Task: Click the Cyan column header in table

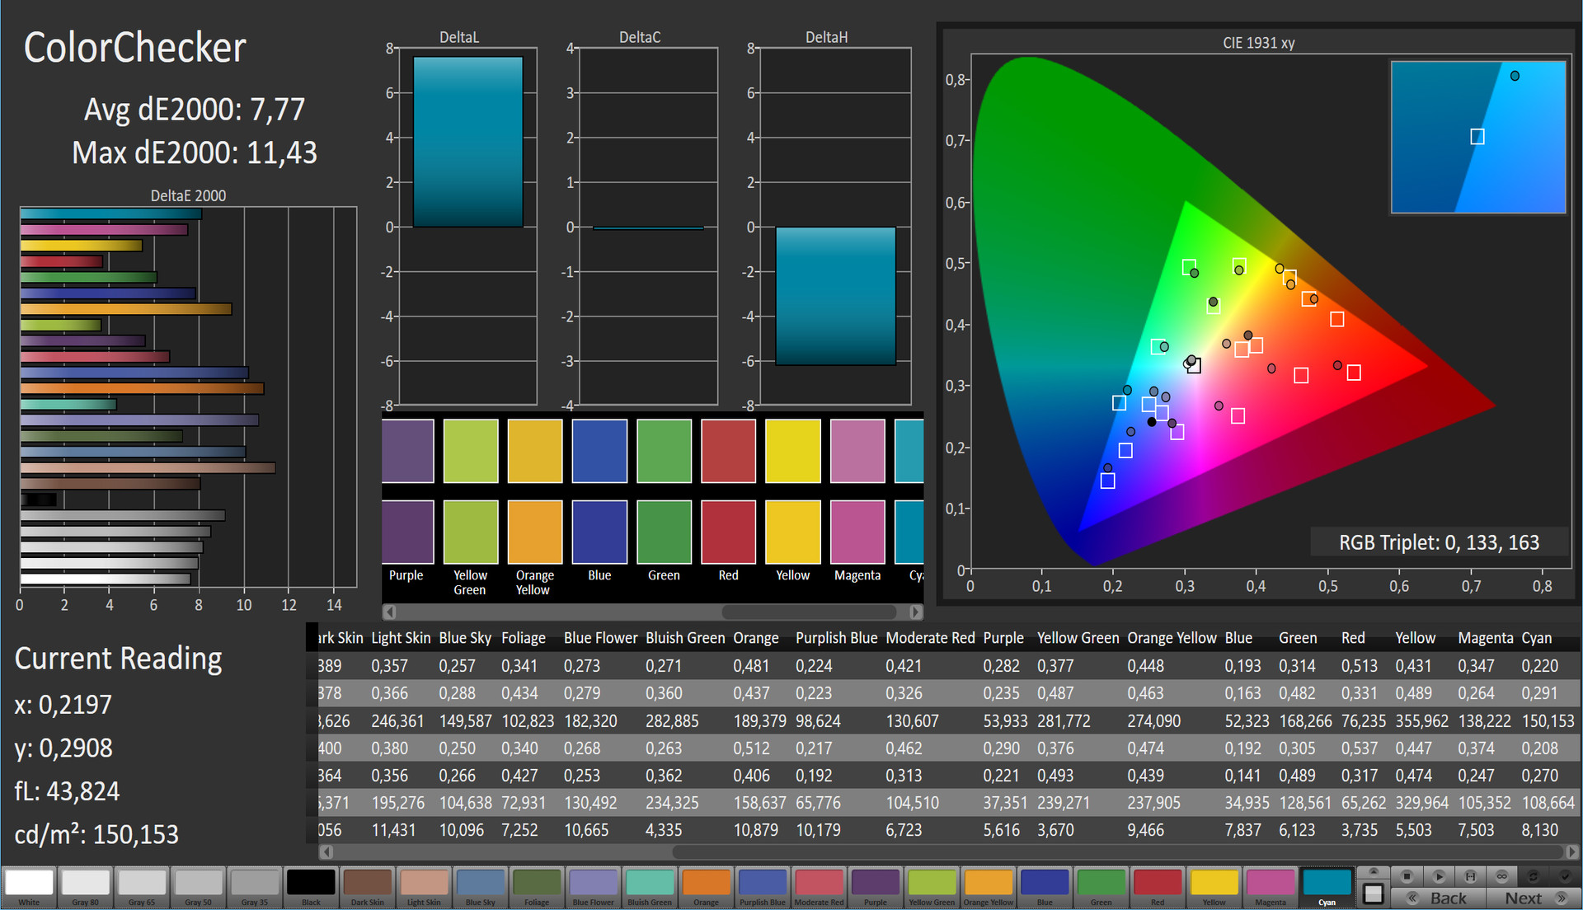Action: point(1536,638)
